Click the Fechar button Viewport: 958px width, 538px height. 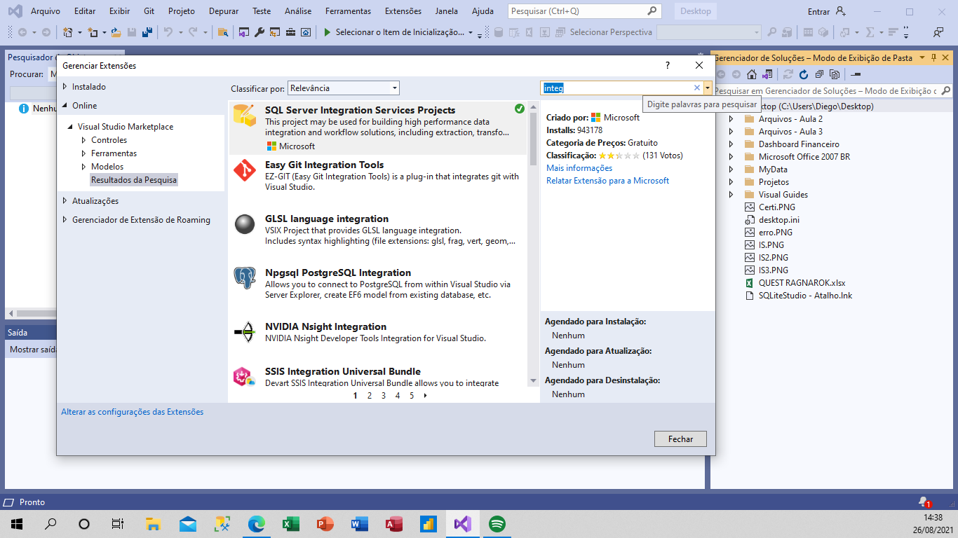[680, 439]
